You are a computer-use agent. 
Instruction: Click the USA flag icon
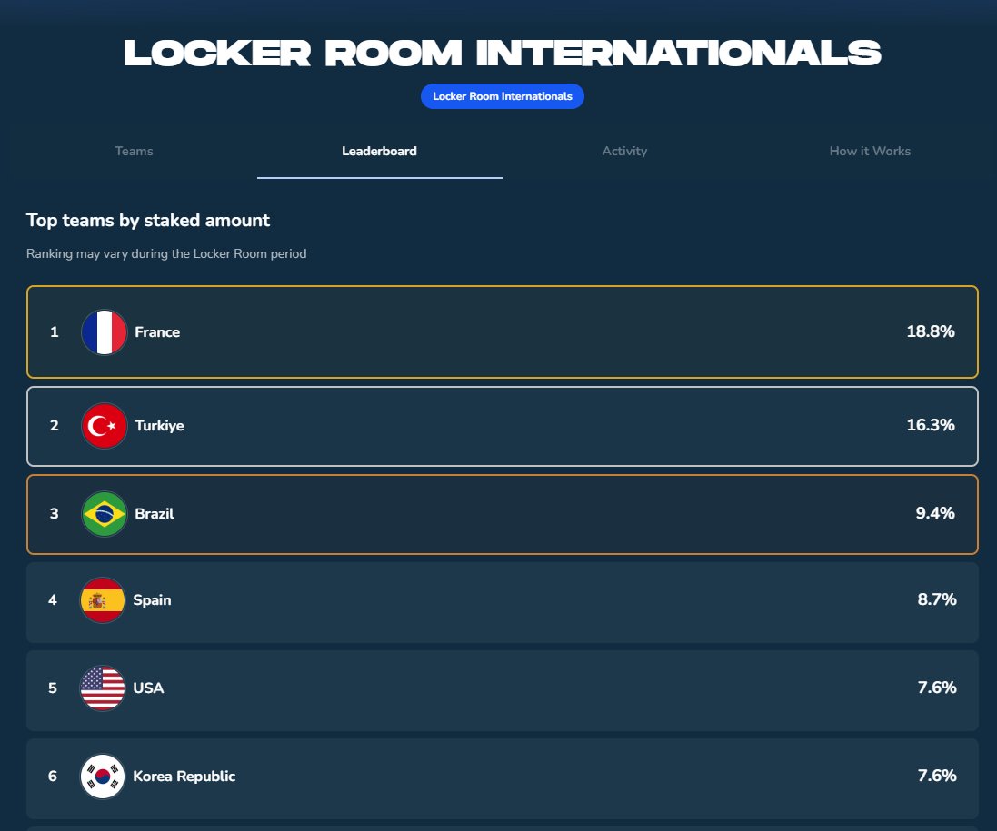tap(103, 688)
